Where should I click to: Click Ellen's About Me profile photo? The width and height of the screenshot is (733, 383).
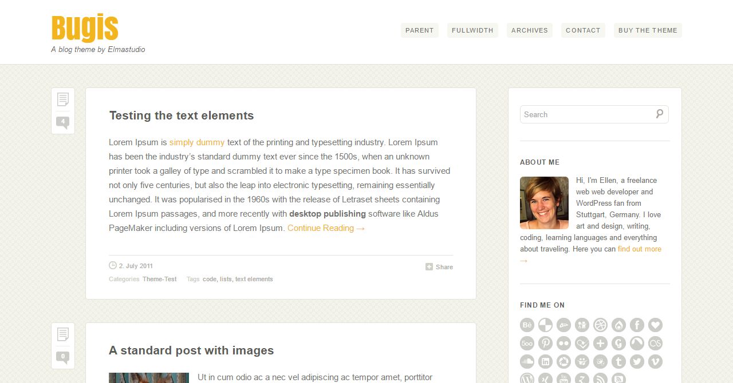[x=544, y=203]
